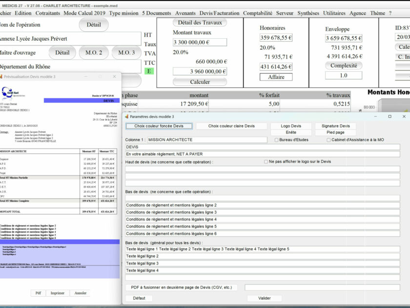Click the Signature Devis button

(336, 126)
